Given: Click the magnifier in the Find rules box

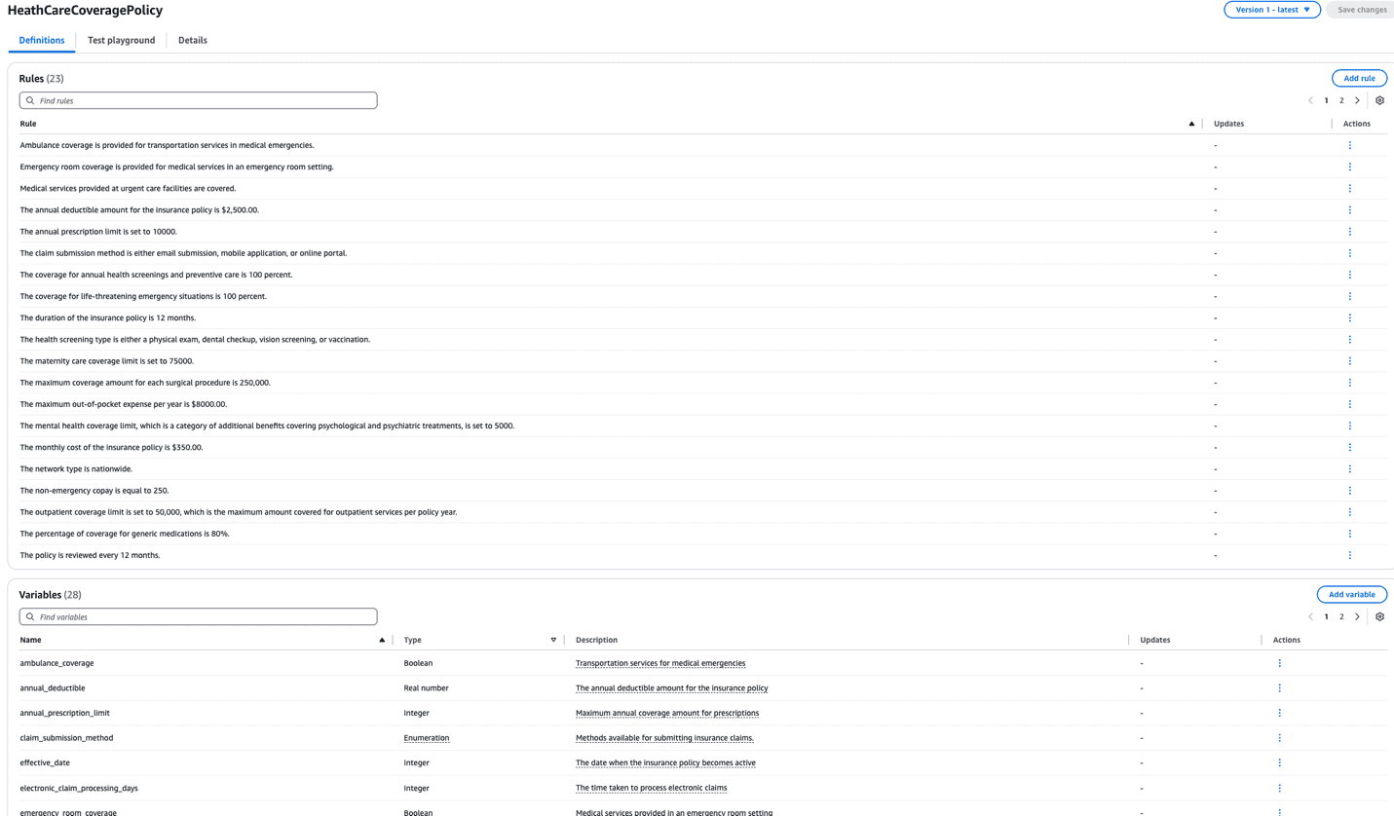Looking at the screenshot, I should (30, 100).
